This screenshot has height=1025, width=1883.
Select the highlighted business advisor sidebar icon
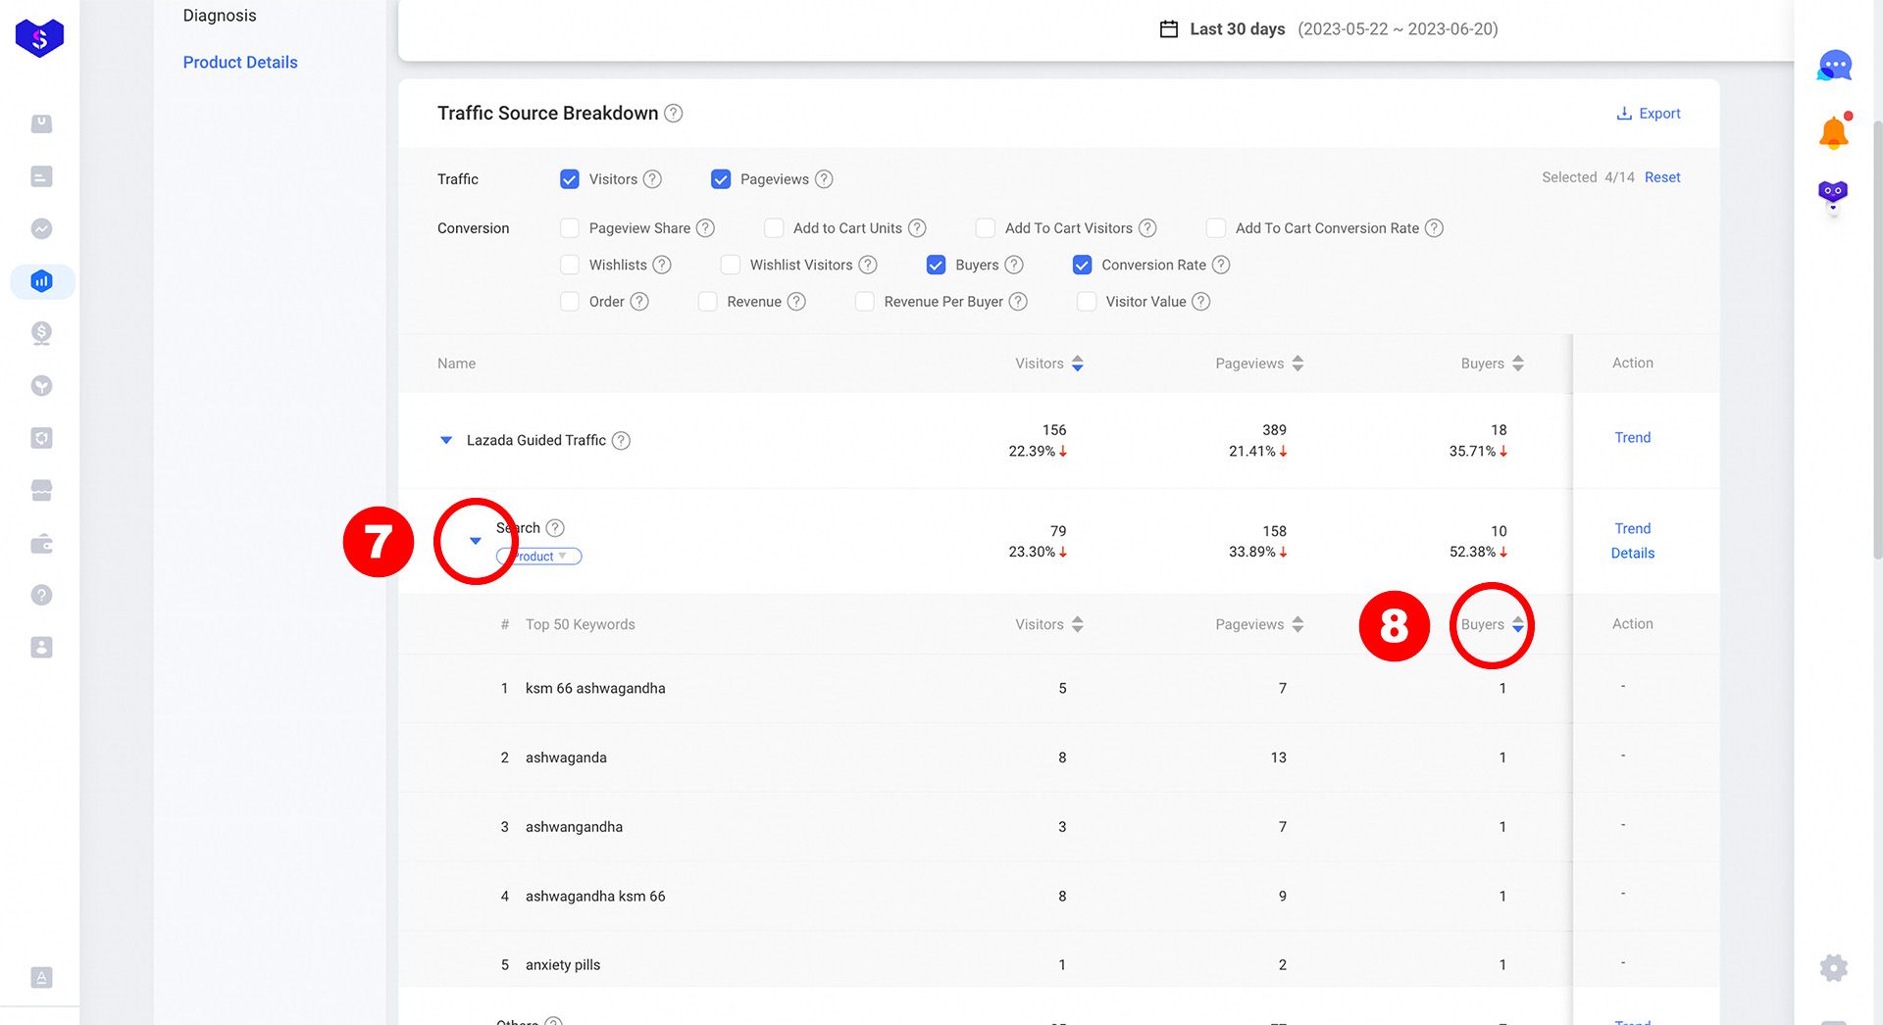click(41, 281)
